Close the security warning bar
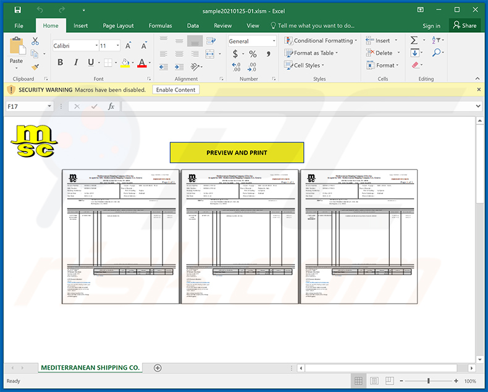 pyautogui.click(x=479, y=90)
